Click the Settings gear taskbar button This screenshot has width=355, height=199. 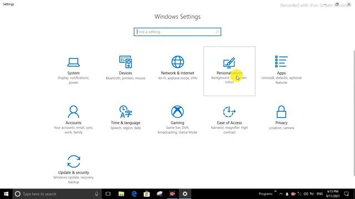point(185,194)
